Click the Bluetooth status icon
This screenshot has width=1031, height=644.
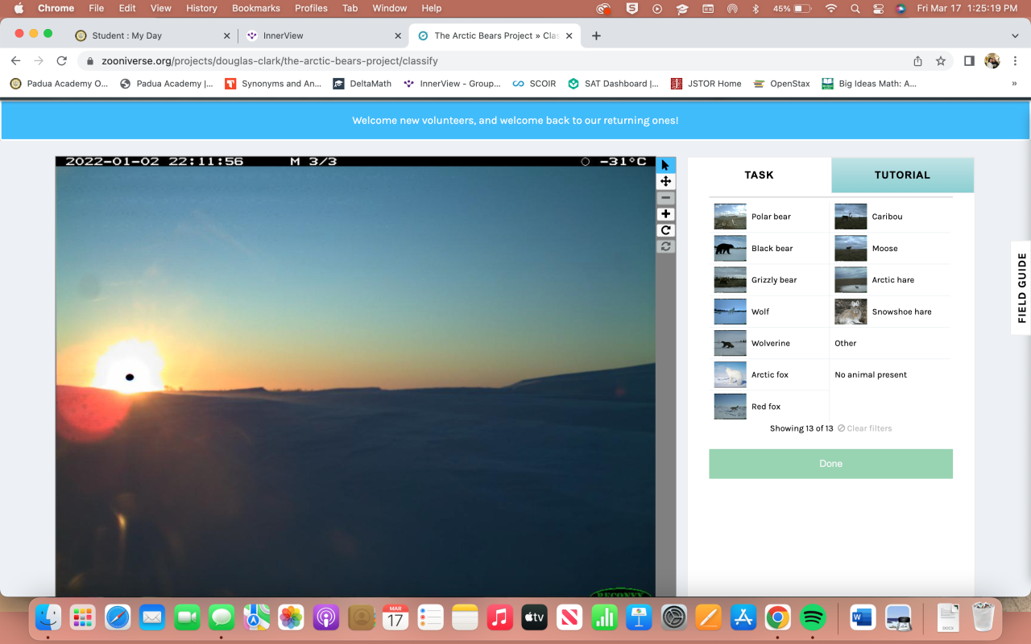point(756,8)
